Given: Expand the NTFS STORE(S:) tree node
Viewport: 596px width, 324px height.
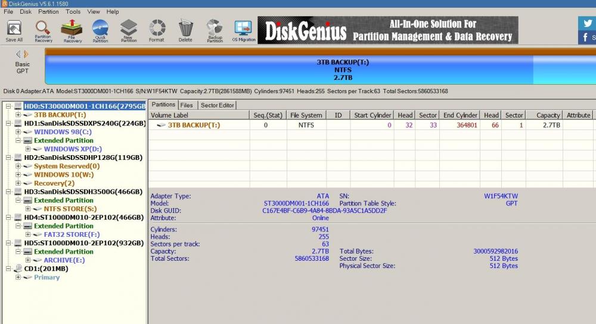Looking at the screenshot, I should click(x=27, y=209).
